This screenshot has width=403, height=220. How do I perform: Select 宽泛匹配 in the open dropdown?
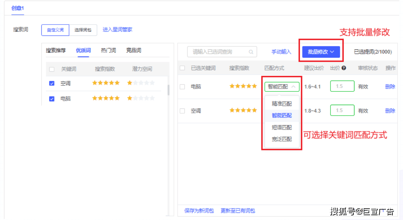(282, 139)
